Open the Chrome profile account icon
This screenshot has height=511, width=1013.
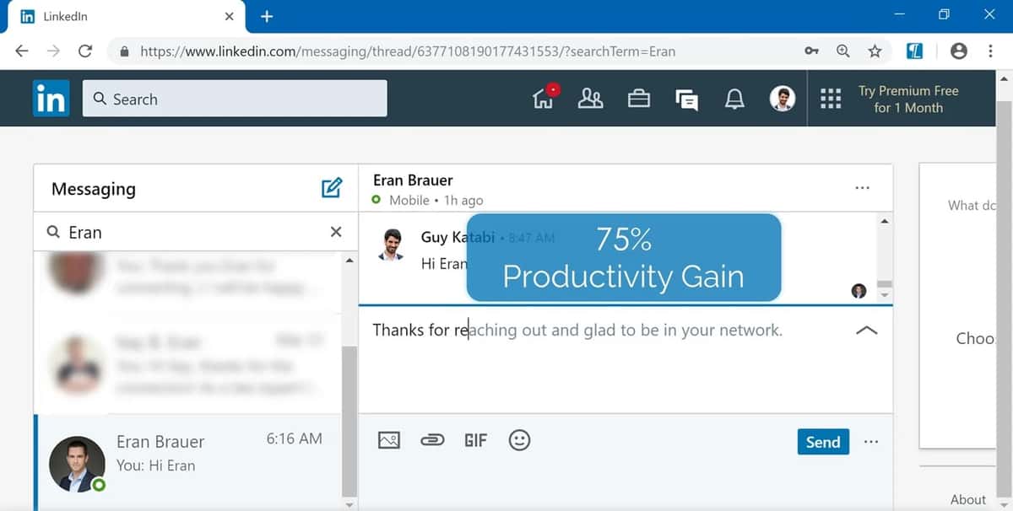pyautogui.click(x=959, y=51)
